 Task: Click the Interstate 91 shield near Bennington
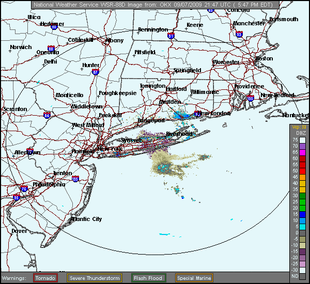(x=171, y=36)
